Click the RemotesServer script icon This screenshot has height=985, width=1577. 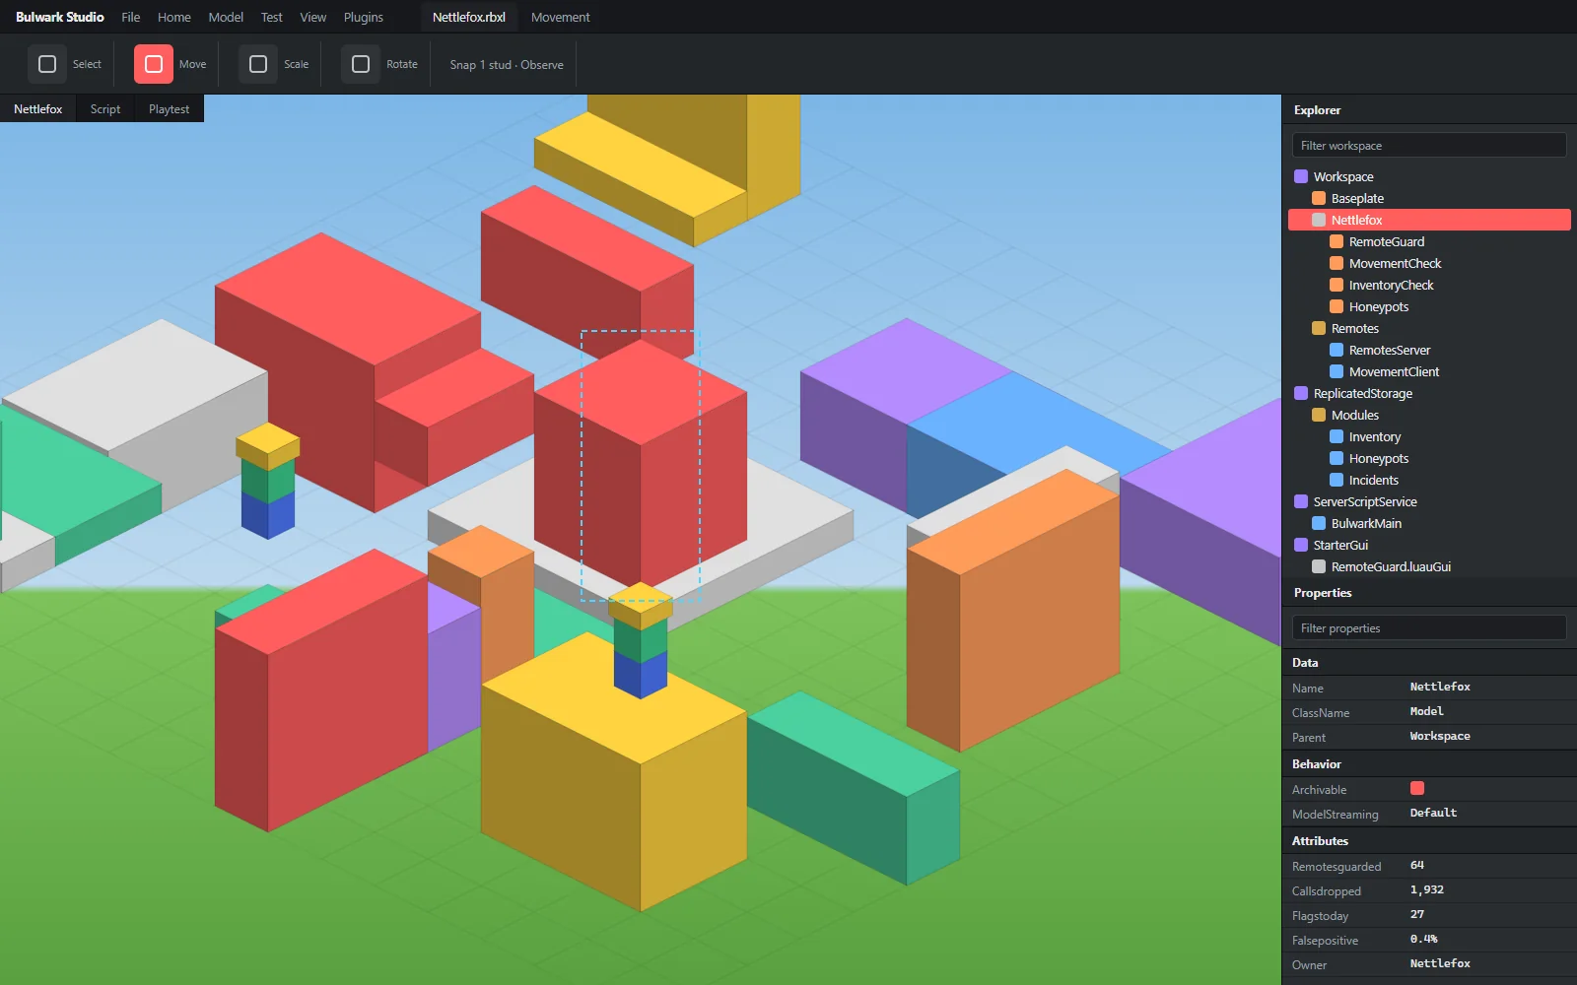click(x=1337, y=350)
